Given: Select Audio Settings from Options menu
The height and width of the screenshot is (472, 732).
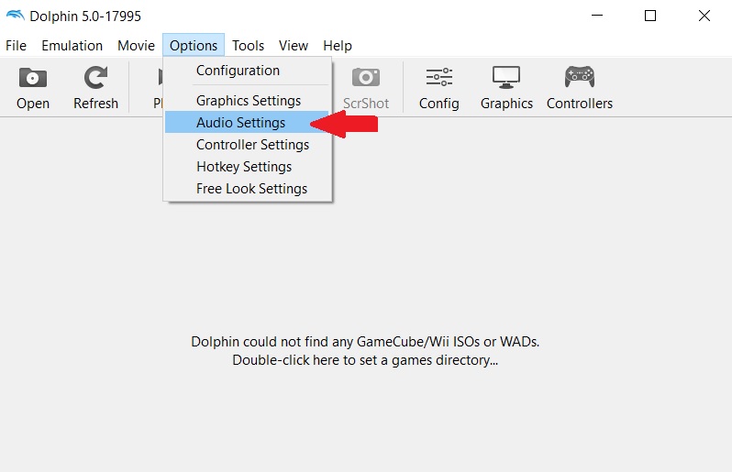Looking at the screenshot, I should click(240, 123).
